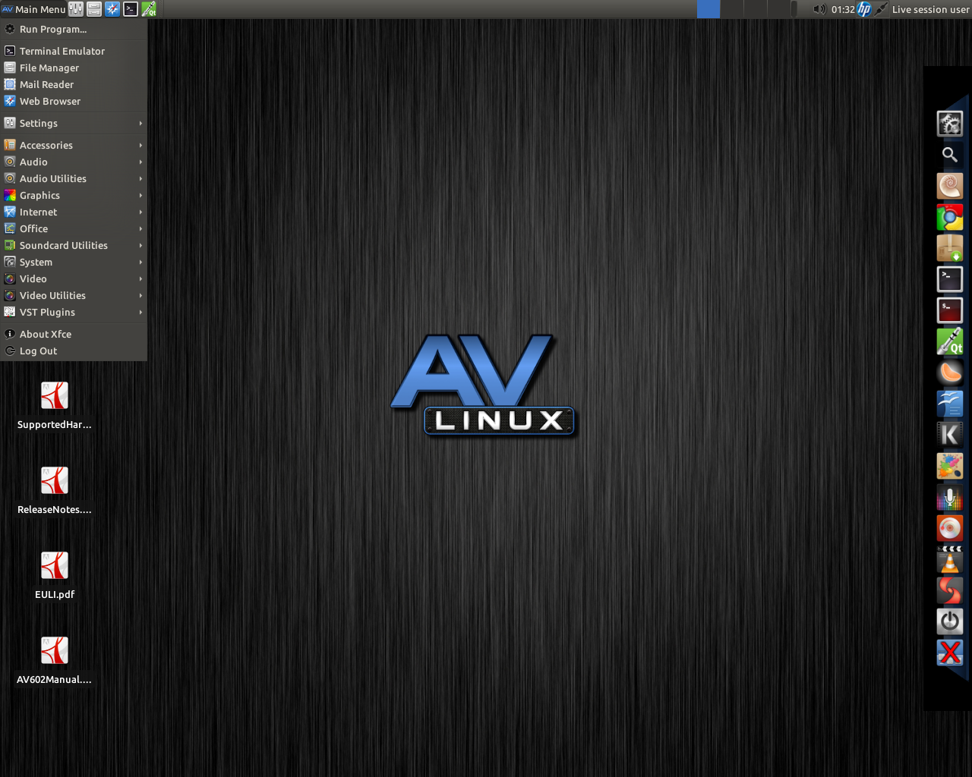Open the mixer sliders icon in the top panel
Viewport: 972px width, 777px height.
(x=76, y=9)
